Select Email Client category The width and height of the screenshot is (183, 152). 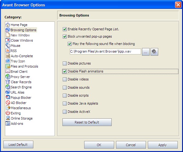click(19, 72)
